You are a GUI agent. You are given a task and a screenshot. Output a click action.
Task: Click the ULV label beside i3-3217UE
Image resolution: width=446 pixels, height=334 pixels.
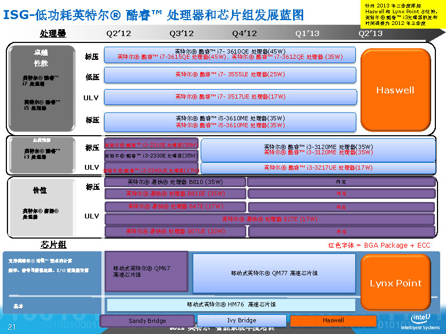(x=91, y=168)
